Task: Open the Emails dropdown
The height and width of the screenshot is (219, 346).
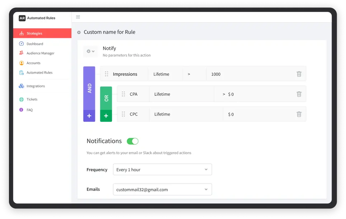Action: [162, 190]
